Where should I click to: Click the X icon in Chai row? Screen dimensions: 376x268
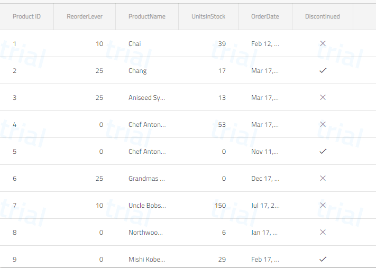pos(323,43)
